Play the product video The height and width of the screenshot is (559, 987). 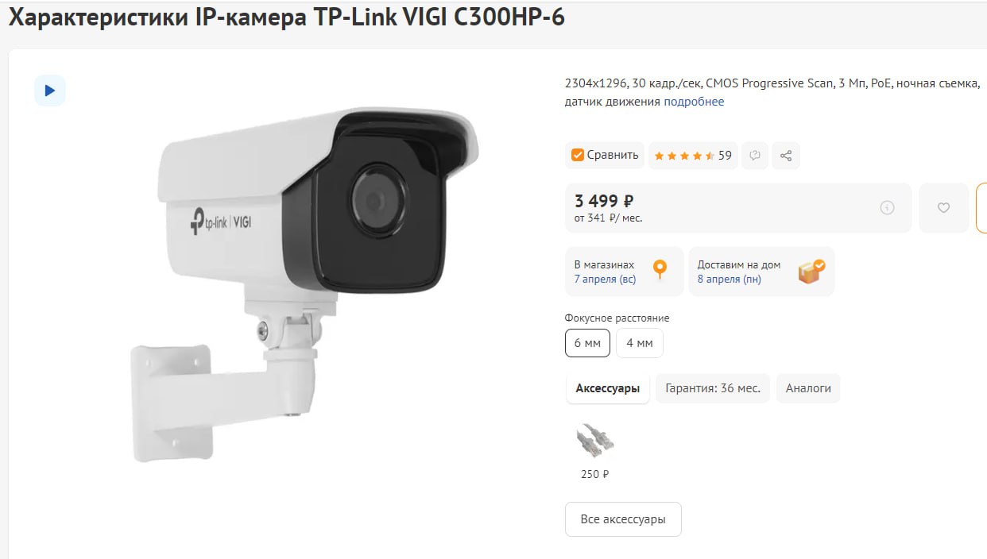coord(49,91)
